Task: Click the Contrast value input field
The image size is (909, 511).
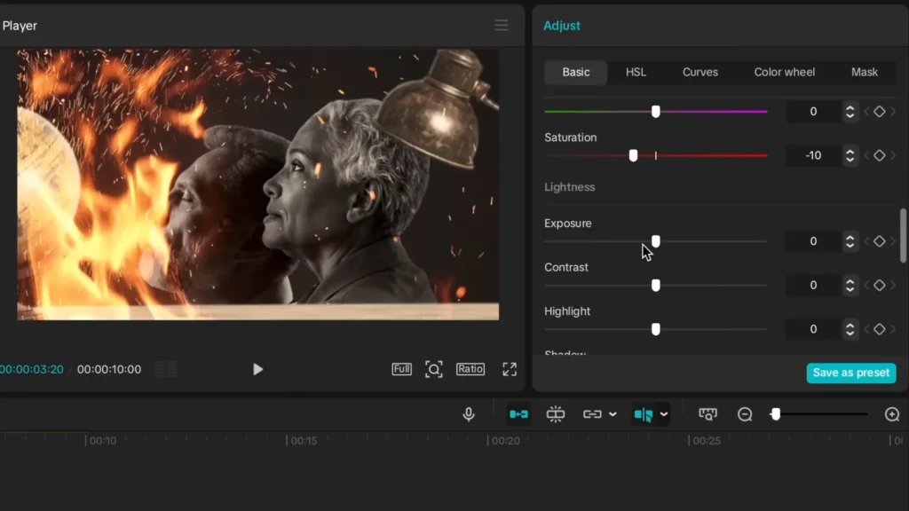Action: 813,285
